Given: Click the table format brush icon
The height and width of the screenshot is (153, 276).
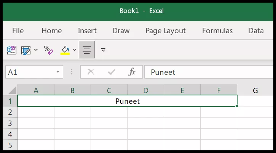Looking at the screenshot, I should point(26,50).
